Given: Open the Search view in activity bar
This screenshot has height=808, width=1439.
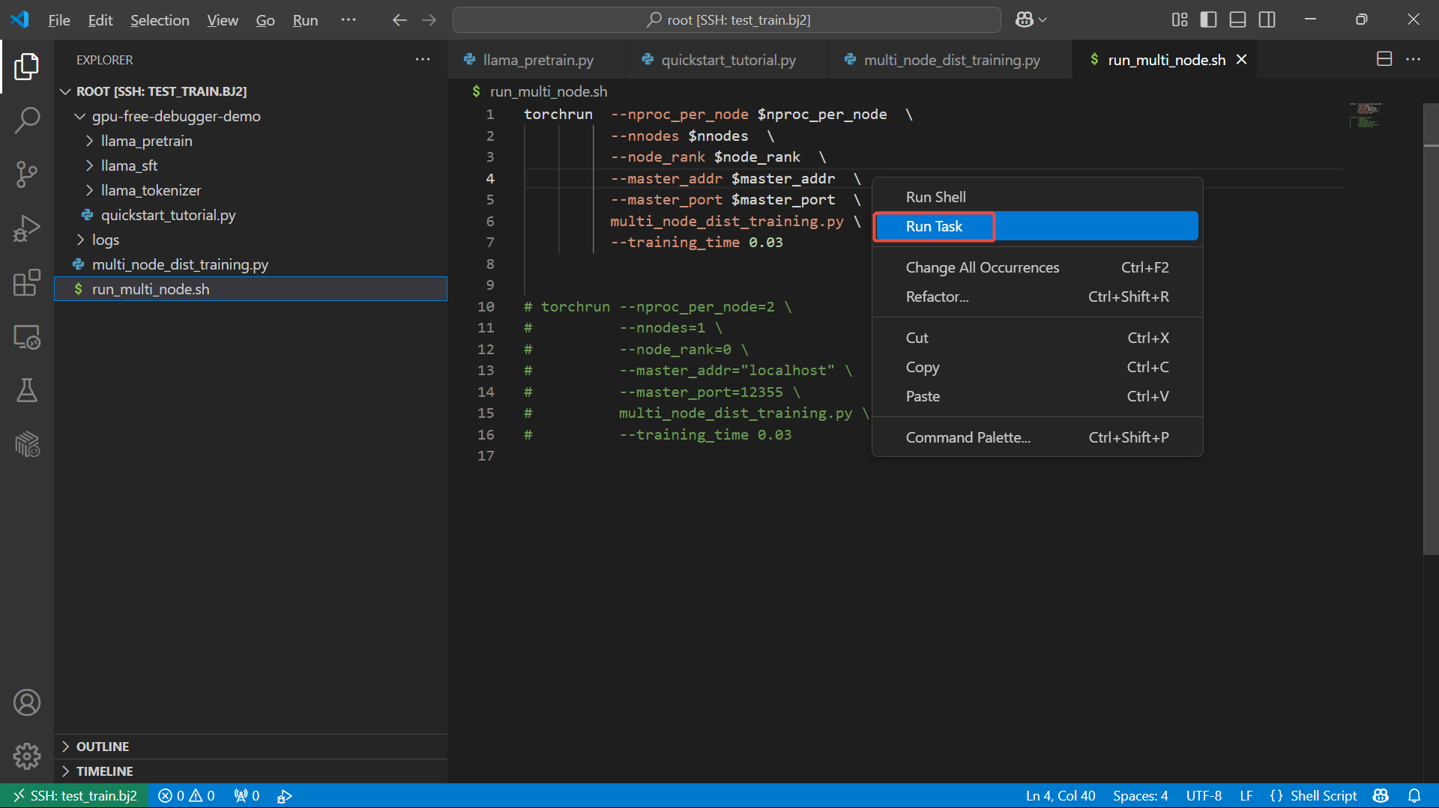Looking at the screenshot, I should click(27, 120).
